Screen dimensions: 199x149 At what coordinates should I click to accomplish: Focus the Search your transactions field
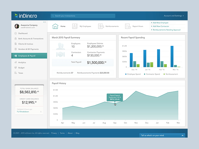coord(83,16)
